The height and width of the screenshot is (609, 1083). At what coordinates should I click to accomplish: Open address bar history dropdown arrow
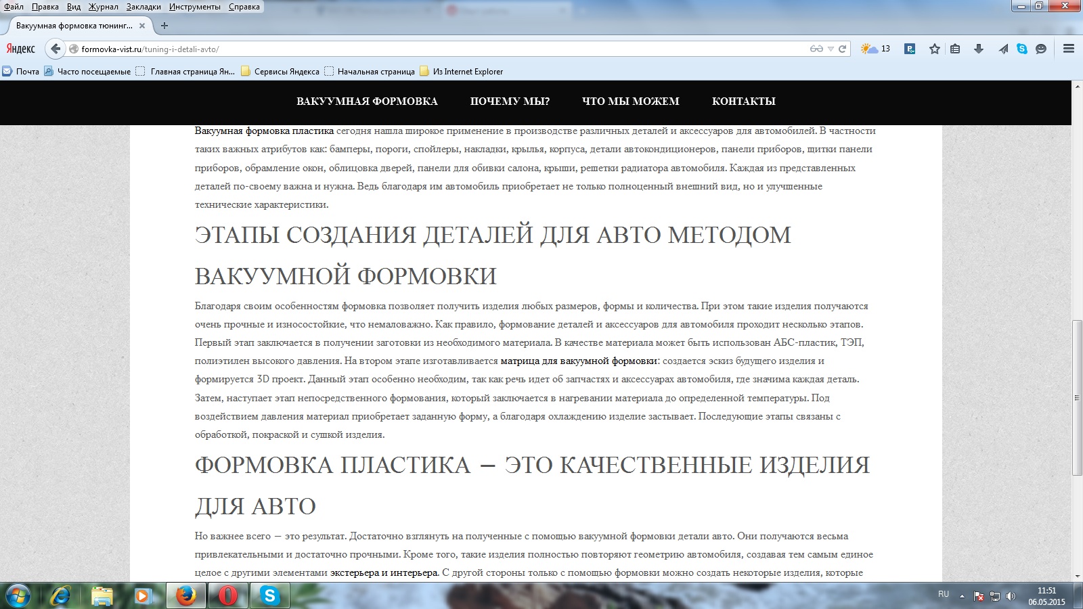tap(831, 49)
